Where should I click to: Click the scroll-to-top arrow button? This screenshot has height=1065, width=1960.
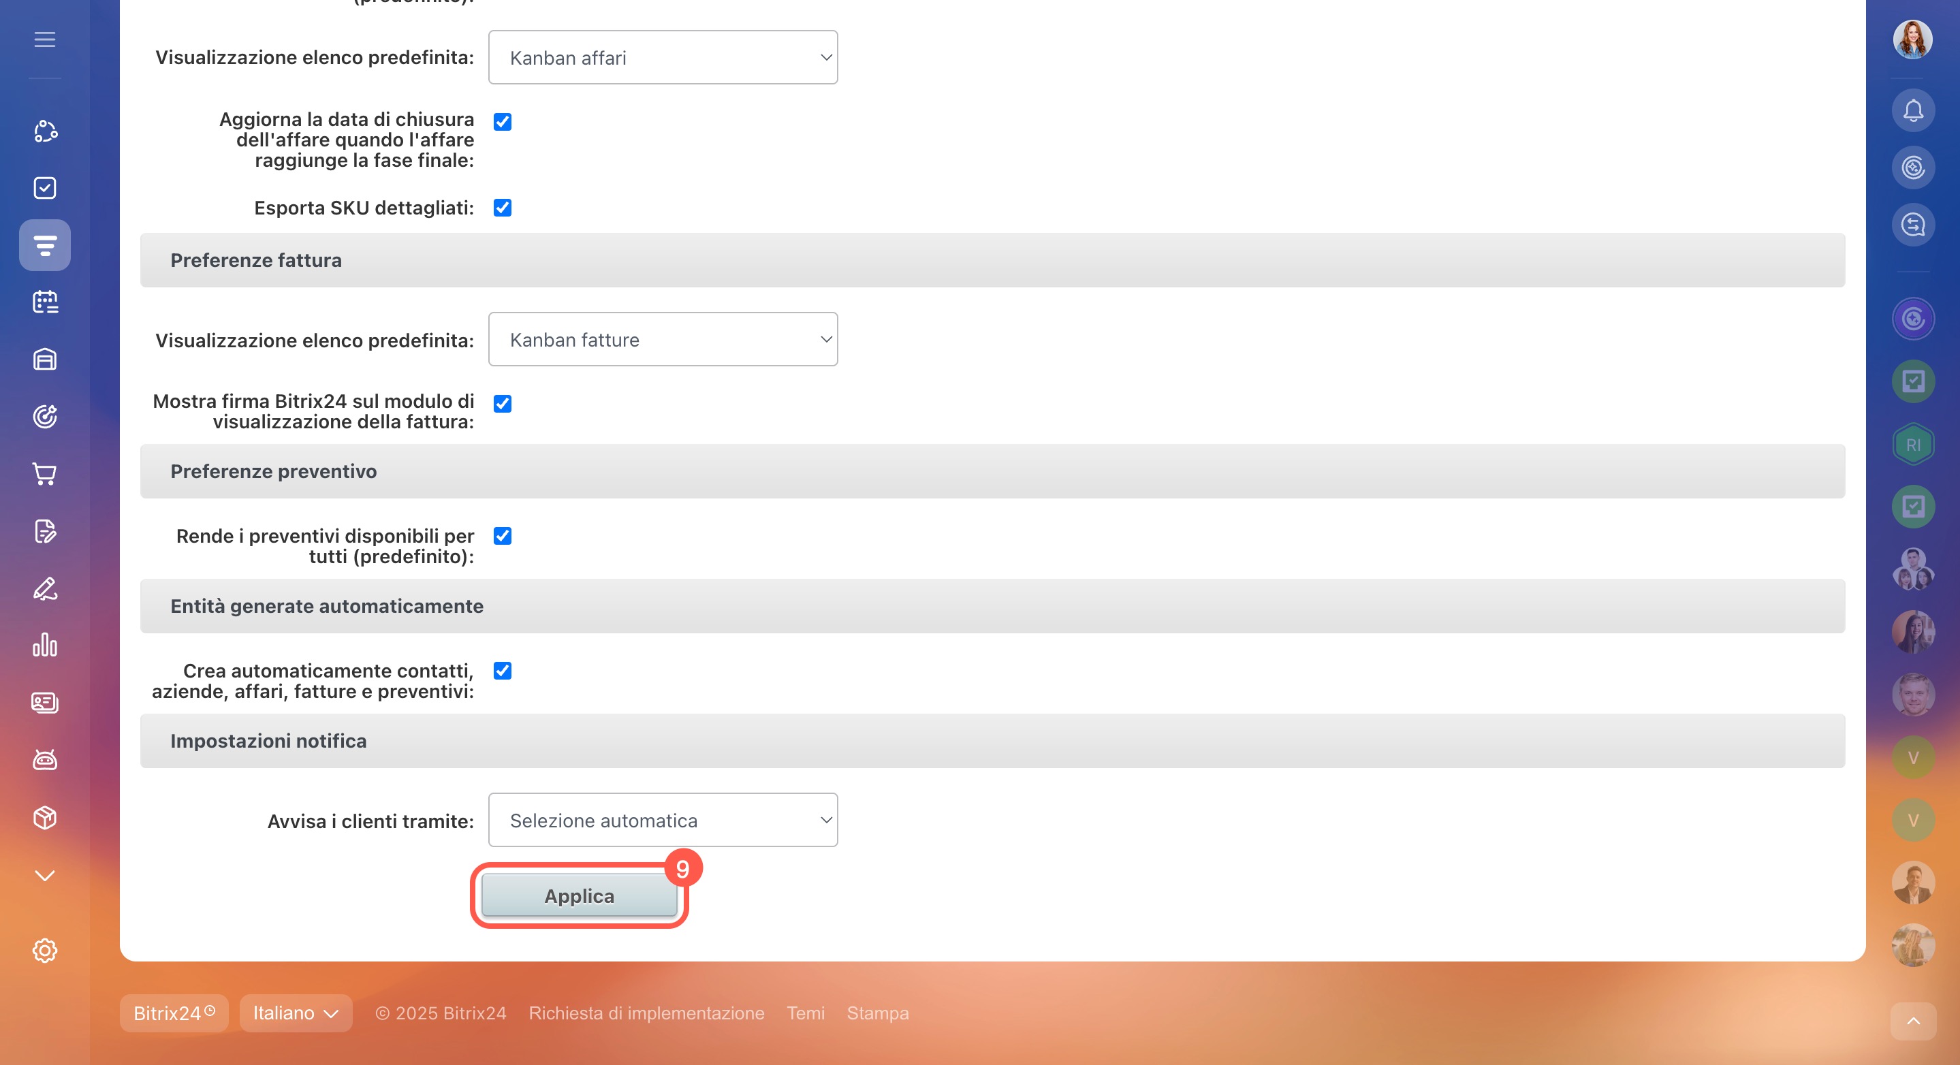(1913, 1021)
